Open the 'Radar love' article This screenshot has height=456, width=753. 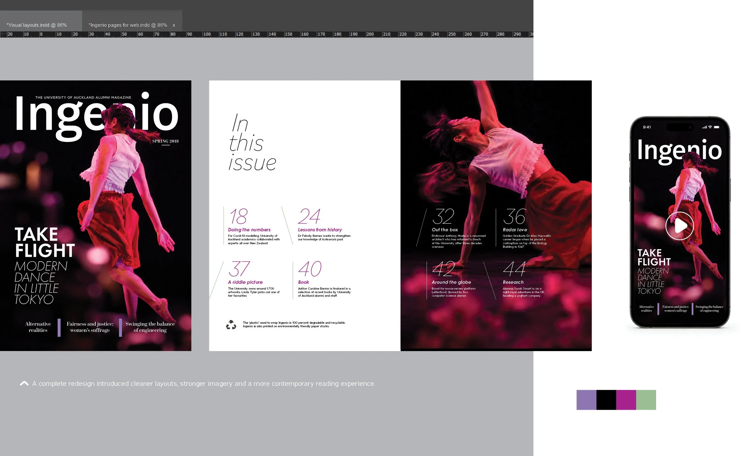click(515, 230)
